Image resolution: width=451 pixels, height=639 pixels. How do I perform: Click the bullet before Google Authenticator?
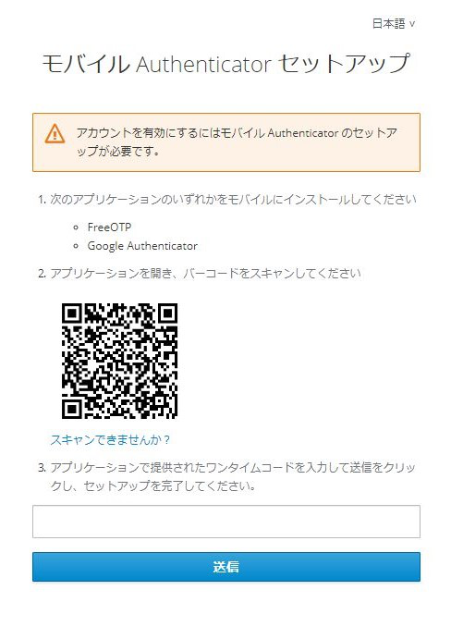click(76, 246)
